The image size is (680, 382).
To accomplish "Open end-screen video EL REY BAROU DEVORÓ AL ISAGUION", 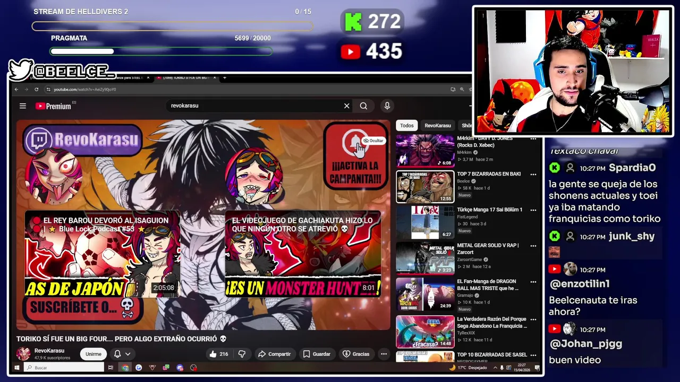I will (x=102, y=255).
